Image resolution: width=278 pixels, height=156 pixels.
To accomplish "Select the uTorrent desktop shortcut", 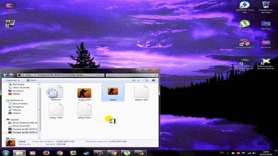I will pos(245,25).
